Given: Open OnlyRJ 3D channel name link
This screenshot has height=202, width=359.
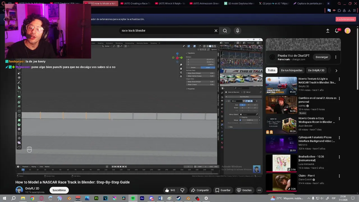Looking at the screenshot, I should (32, 189).
